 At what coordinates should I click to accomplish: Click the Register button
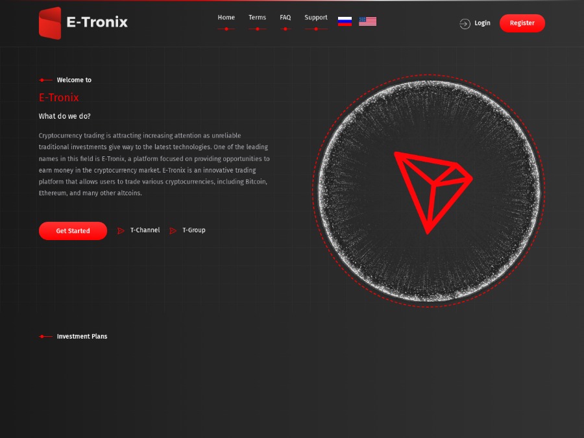[x=522, y=23]
